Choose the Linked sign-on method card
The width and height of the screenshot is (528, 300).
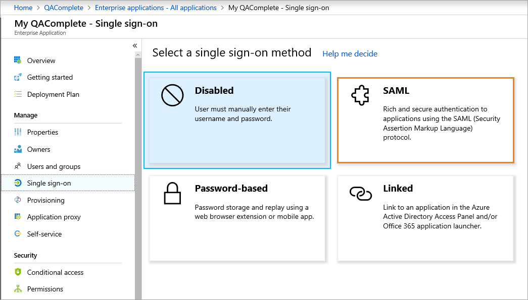(x=425, y=218)
